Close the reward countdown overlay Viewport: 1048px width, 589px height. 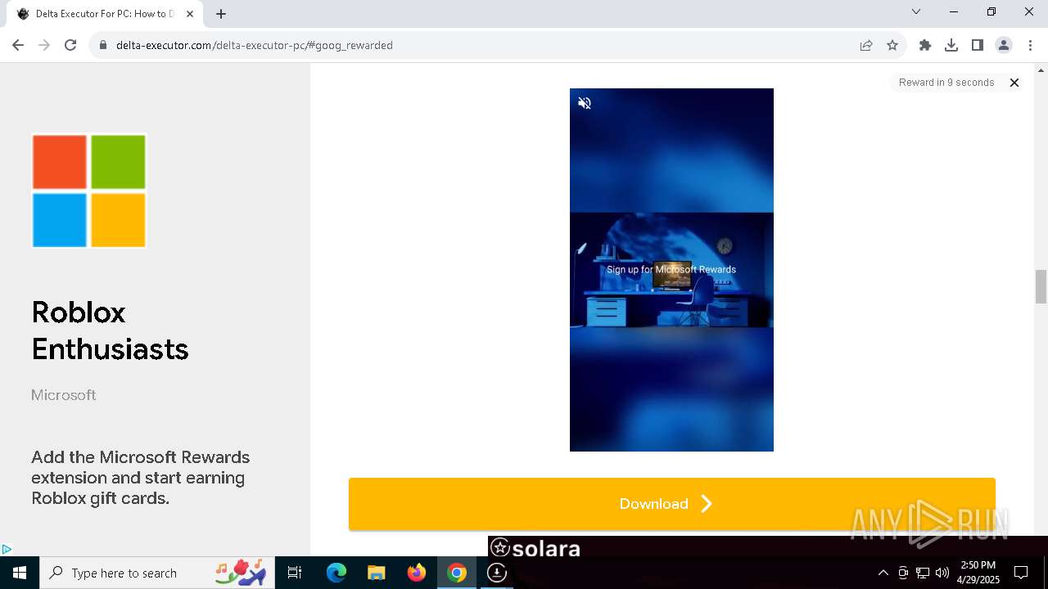(1014, 83)
